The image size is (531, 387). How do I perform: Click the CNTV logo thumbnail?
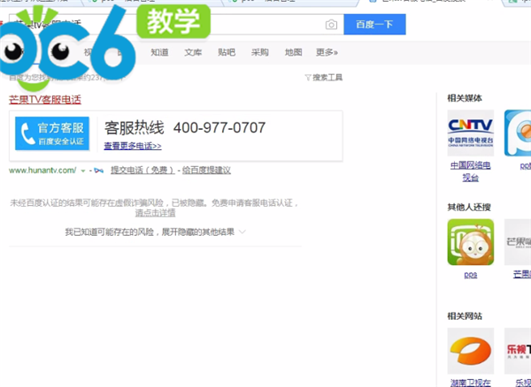pyautogui.click(x=471, y=133)
